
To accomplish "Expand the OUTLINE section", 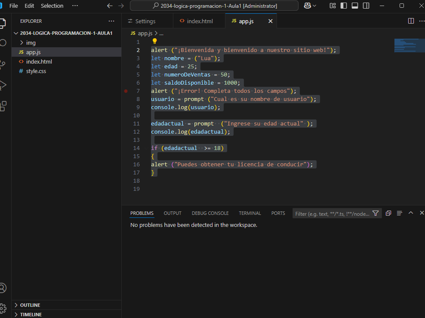I will pos(16,305).
